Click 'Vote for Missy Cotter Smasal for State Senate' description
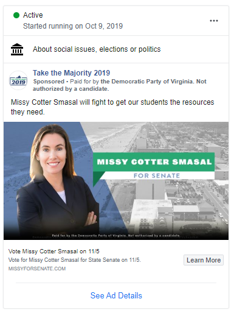This screenshot has width=234, height=313. [x=74, y=260]
